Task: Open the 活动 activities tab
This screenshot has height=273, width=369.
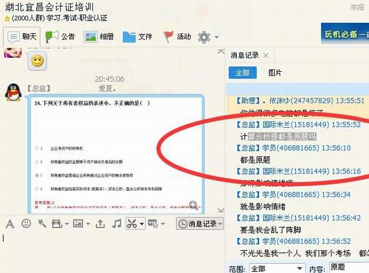Action: click(x=177, y=37)
